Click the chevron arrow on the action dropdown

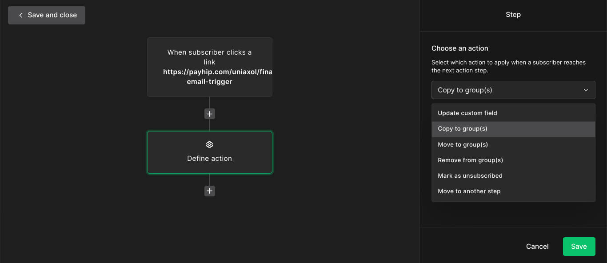tap(586, 90)
